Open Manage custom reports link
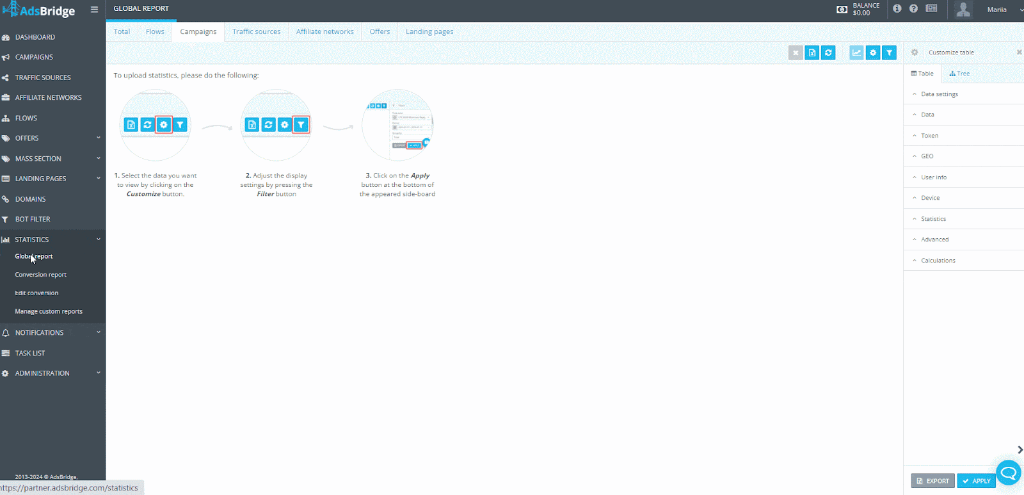This screenshot has height=495, width=1024. [x=49, y=311]
